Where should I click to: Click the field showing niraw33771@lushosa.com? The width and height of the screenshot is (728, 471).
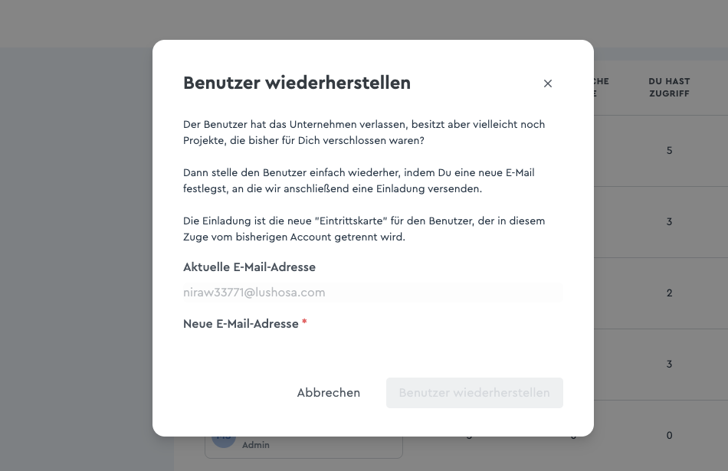(x=373, y=293)
